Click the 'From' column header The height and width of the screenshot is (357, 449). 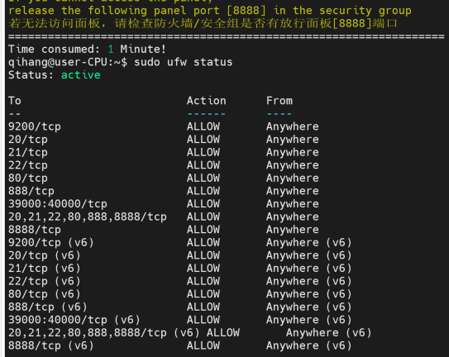[279, 101]
